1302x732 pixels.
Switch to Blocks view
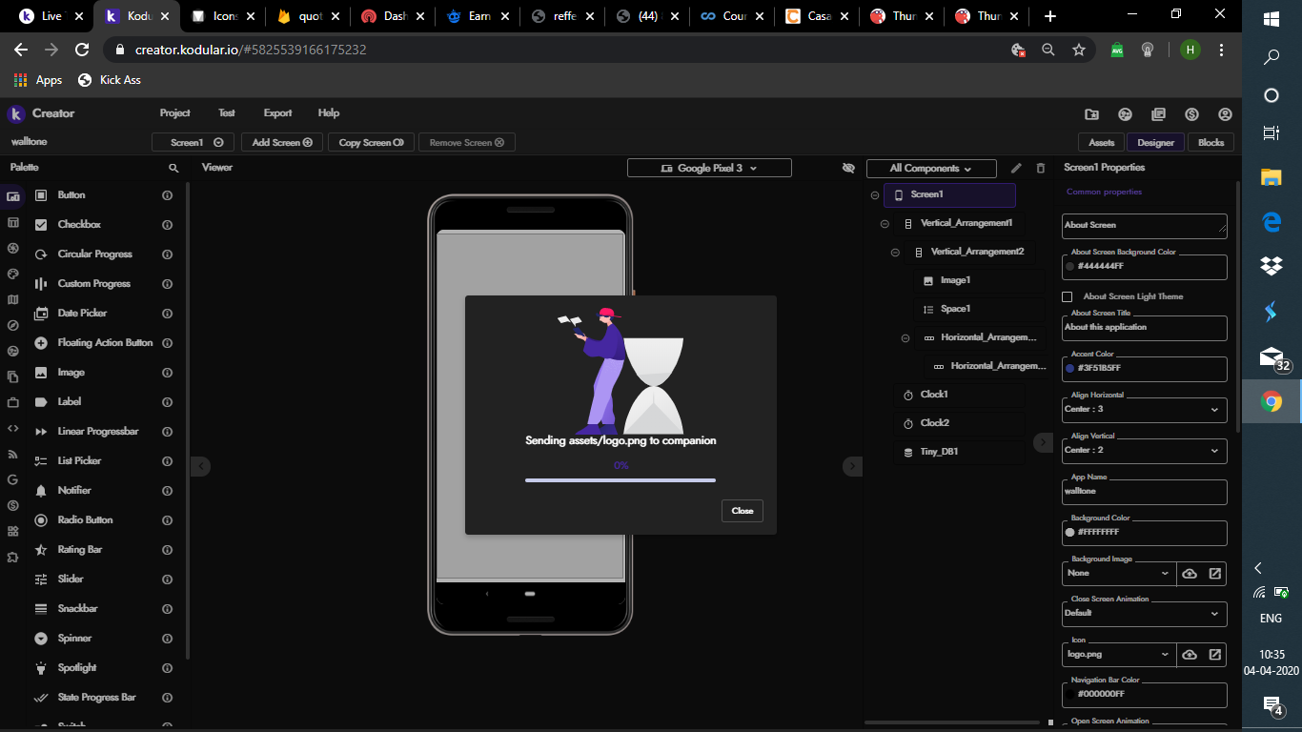pyautogui.click(x=1210, y=142)
